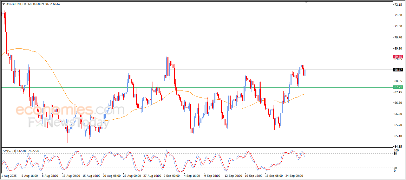
Task: Click the 69.80 price axis label
Action: point(398,49)
